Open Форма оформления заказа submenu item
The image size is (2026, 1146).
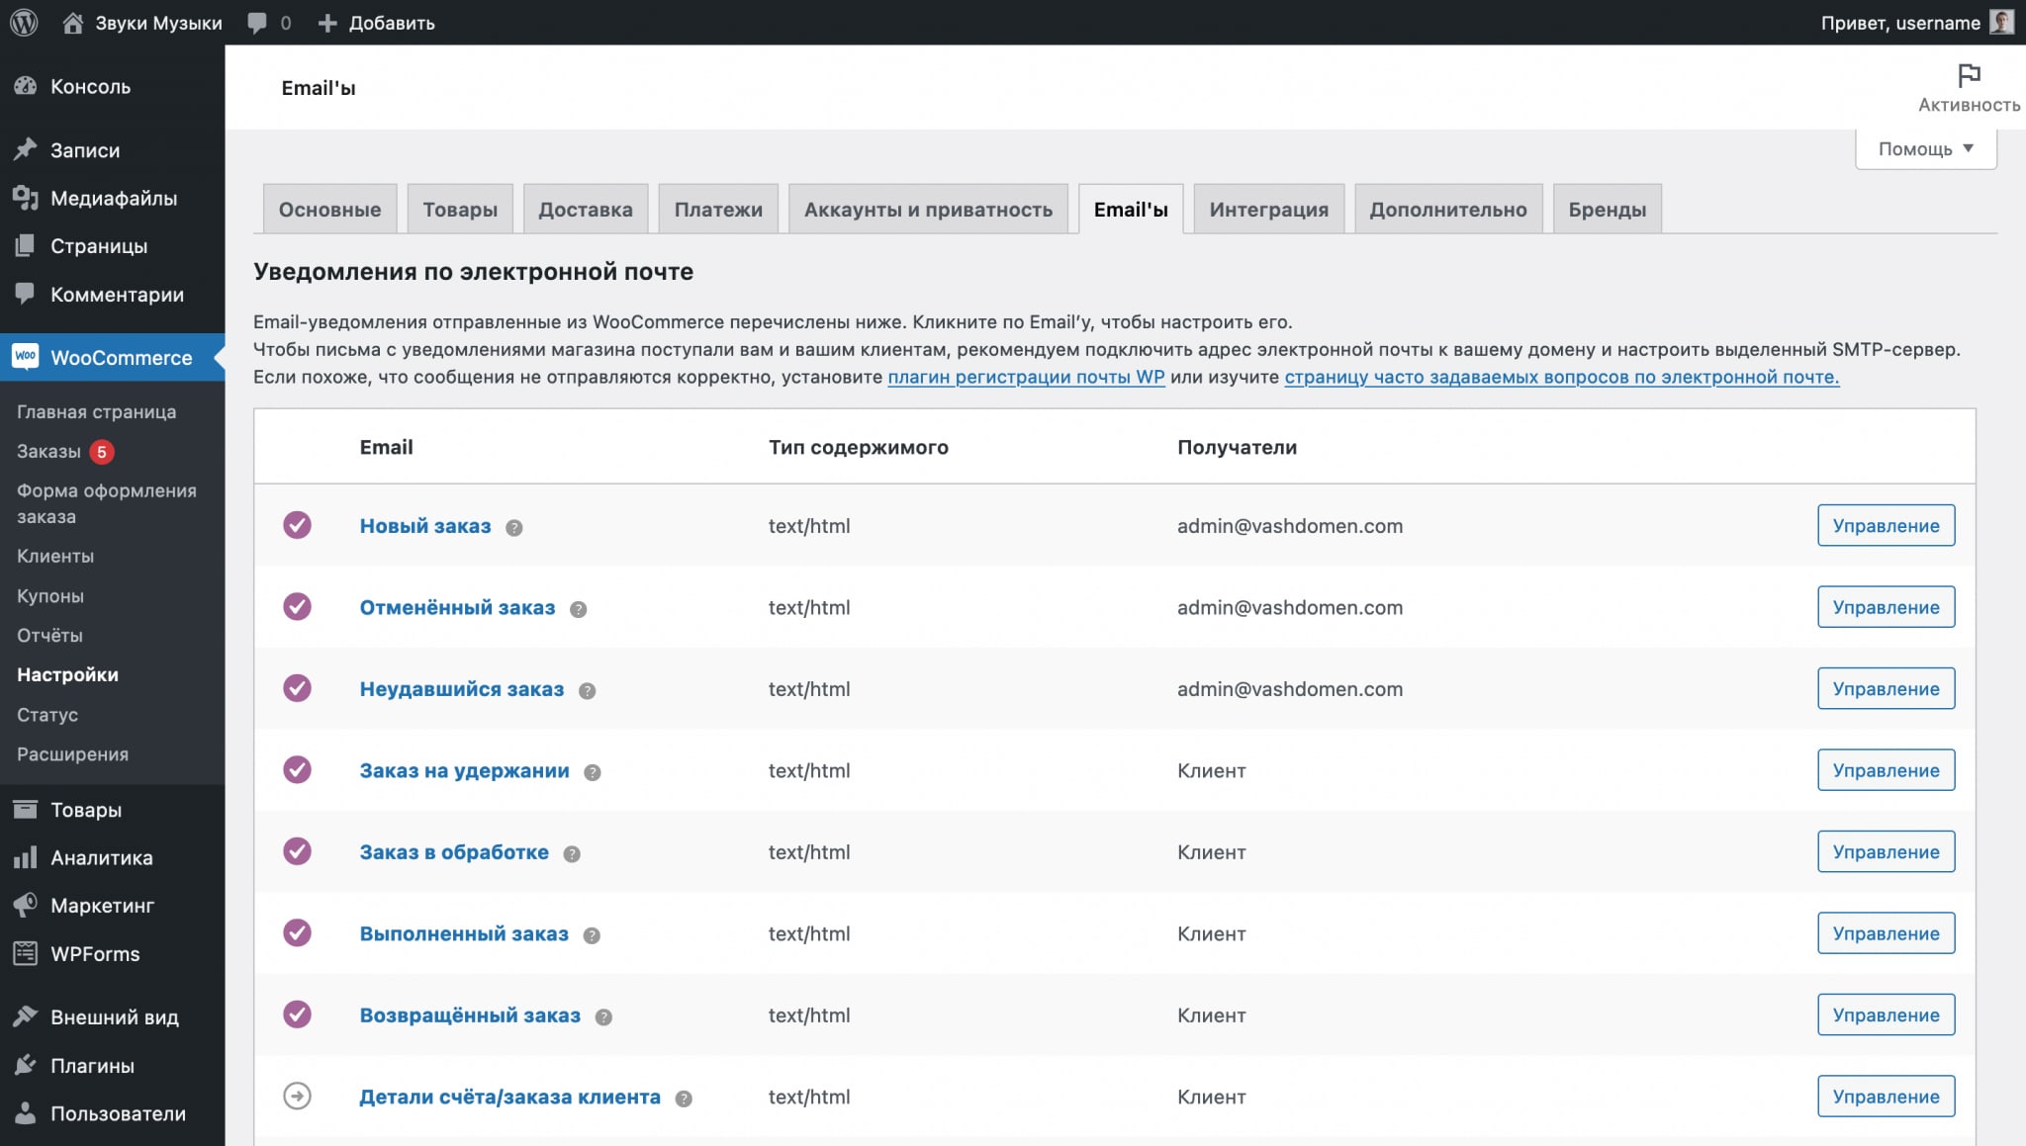[x=106, y=503]
